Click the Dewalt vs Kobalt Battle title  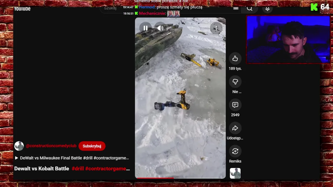(x=42, y=169)
